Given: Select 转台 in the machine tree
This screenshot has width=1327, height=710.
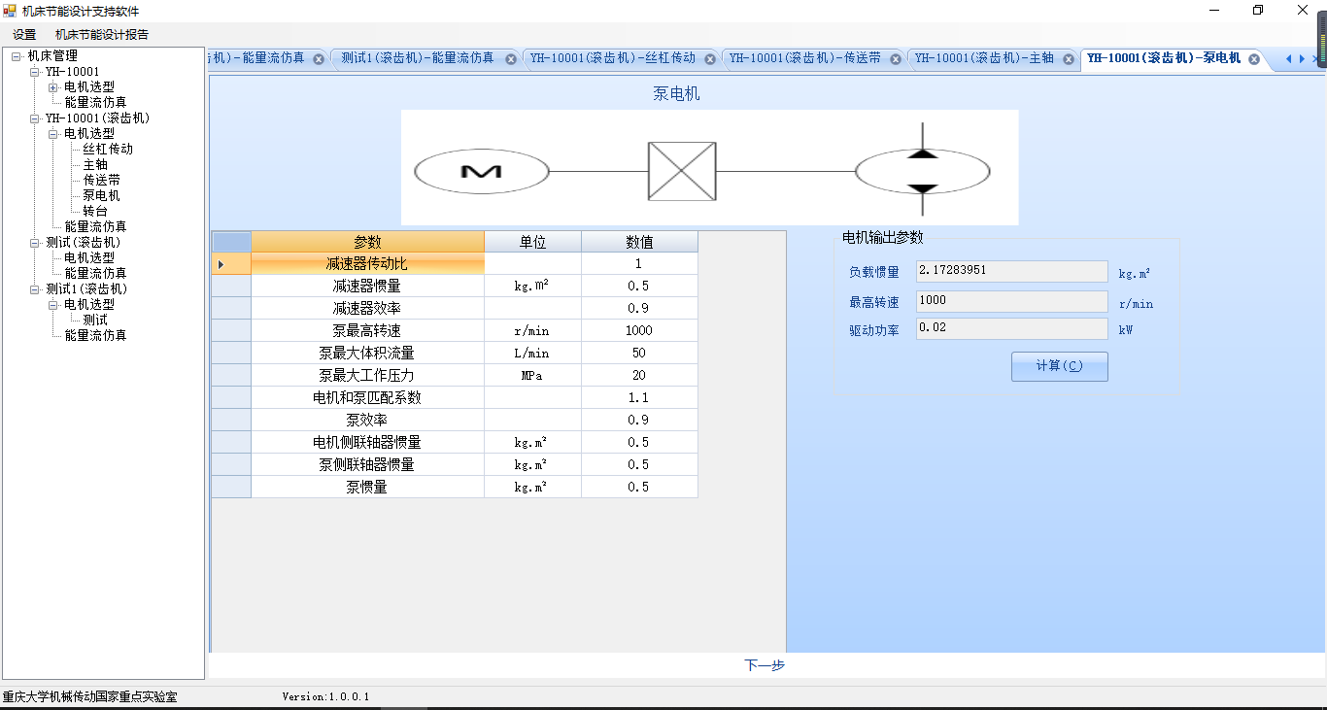Looking at the screenshot, I should point(95,211).
